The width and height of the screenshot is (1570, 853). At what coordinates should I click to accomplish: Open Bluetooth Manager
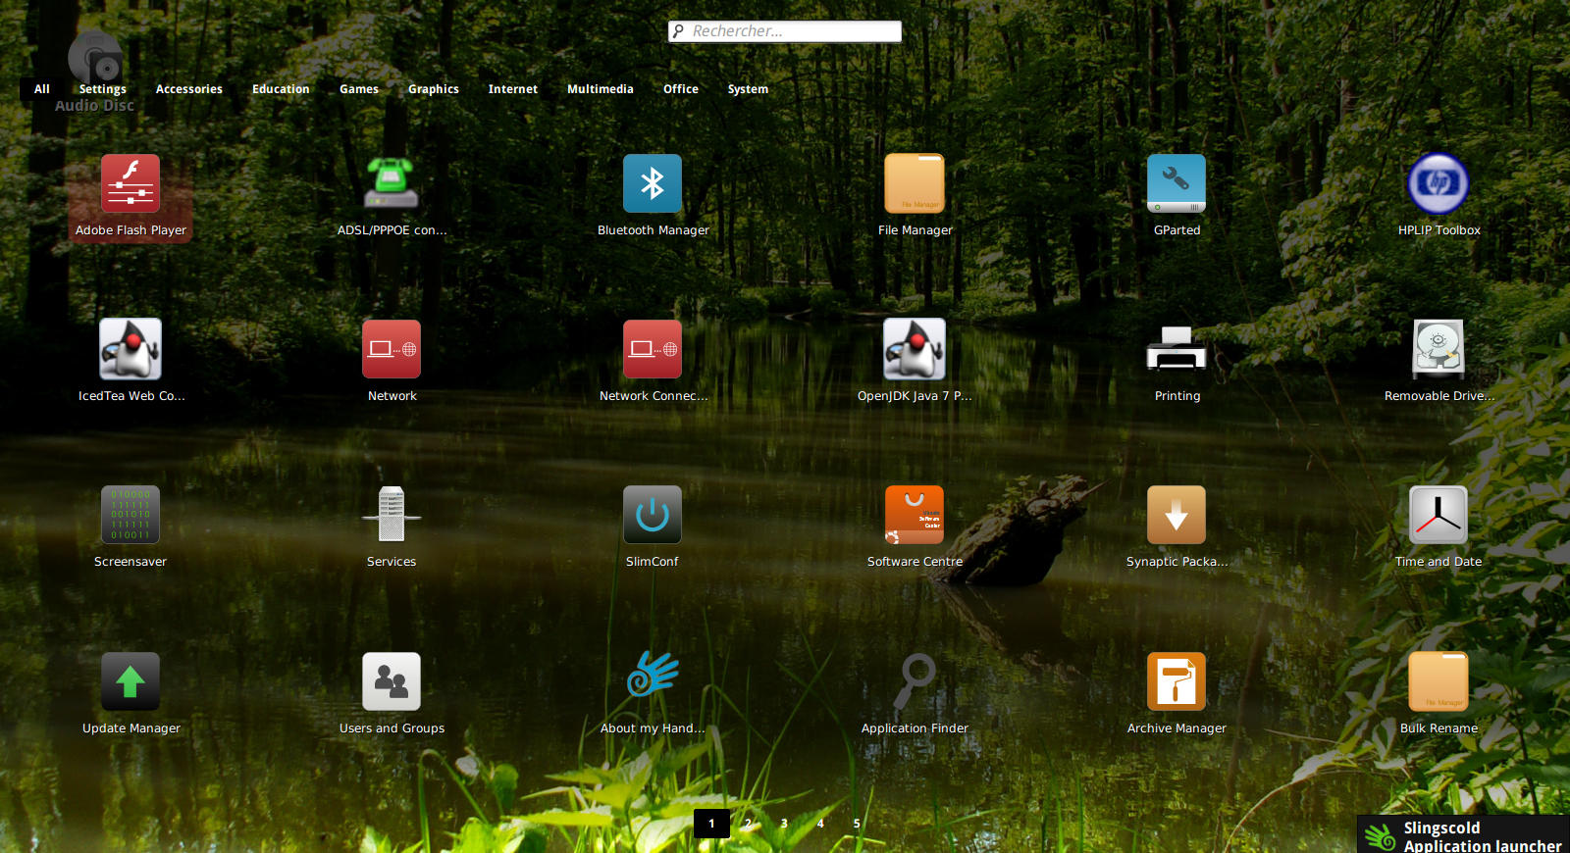[653, 196]
